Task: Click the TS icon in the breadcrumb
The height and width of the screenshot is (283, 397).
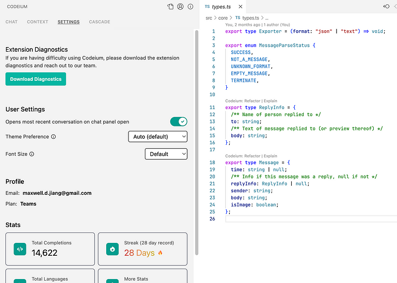Action: point(238,18)
